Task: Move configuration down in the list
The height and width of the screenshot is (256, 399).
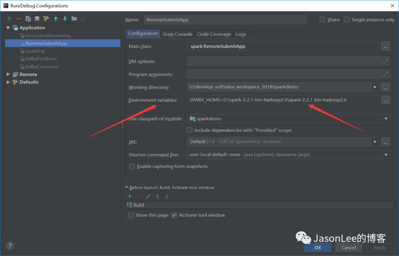Action: tap(65, 18)
